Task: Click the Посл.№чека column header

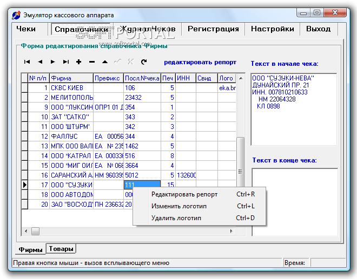Action: pyautogui.click(x=142, y=78)
